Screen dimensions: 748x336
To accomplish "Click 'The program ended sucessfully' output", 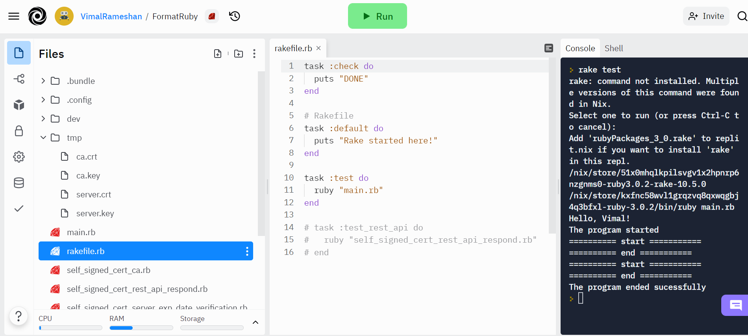I will [637, 287].
